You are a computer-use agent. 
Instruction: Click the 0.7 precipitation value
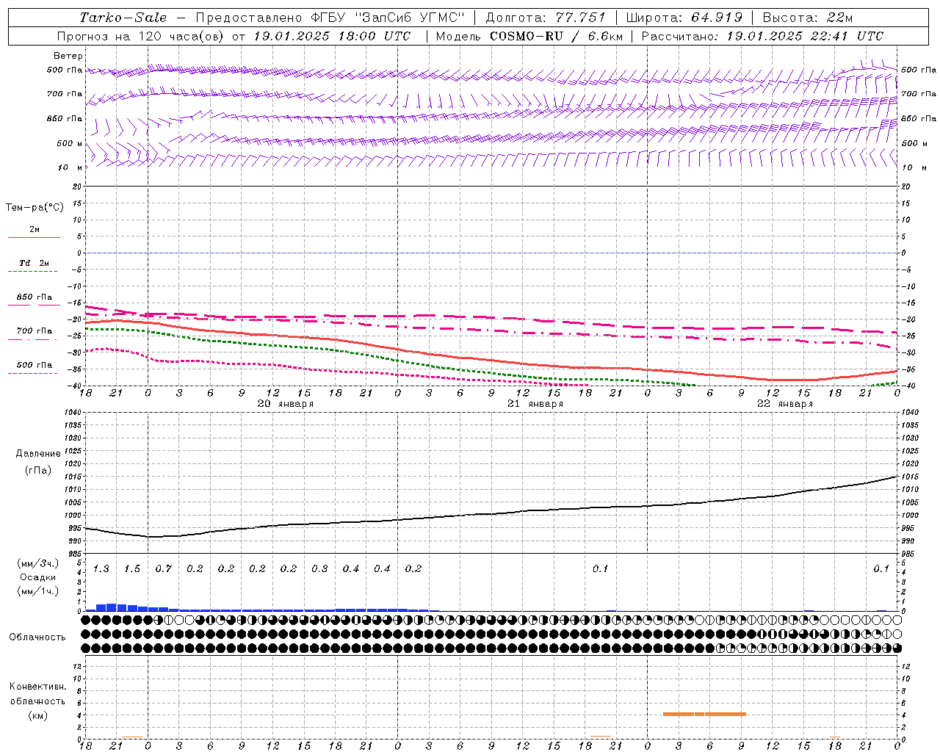point(163,568)
